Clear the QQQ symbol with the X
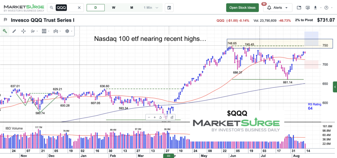The image size is (337, 158). pyautogui.click(x=79, y=8)
